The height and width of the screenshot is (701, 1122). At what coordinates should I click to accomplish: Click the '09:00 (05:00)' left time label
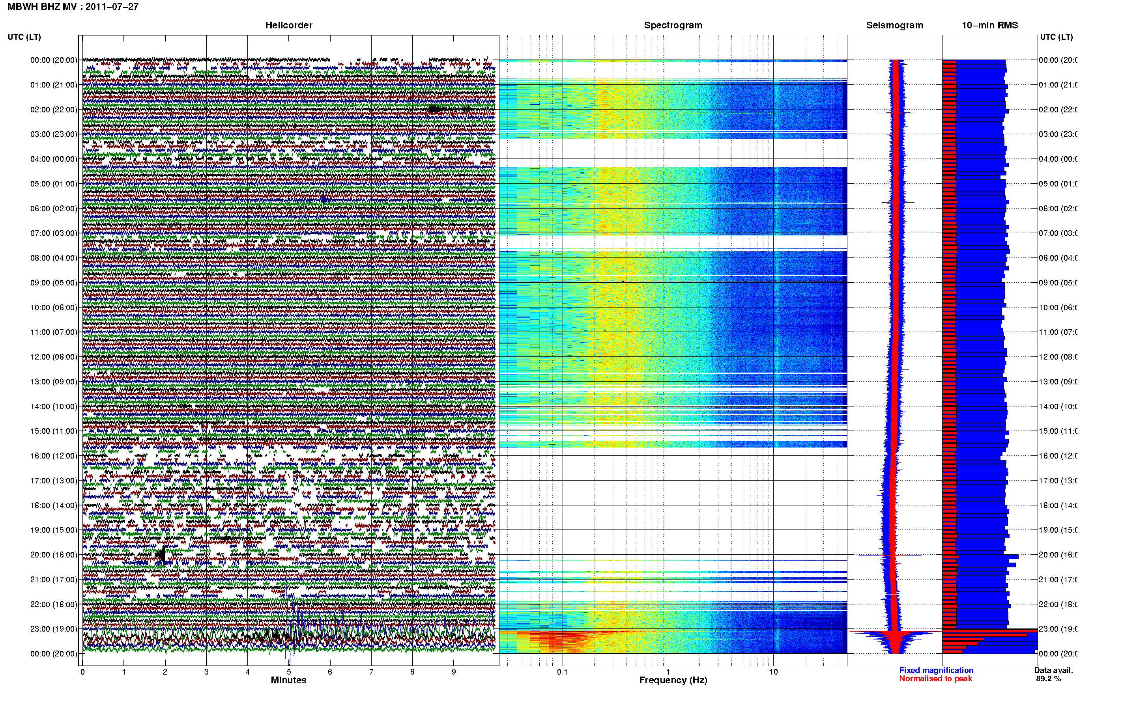(54, 283)
